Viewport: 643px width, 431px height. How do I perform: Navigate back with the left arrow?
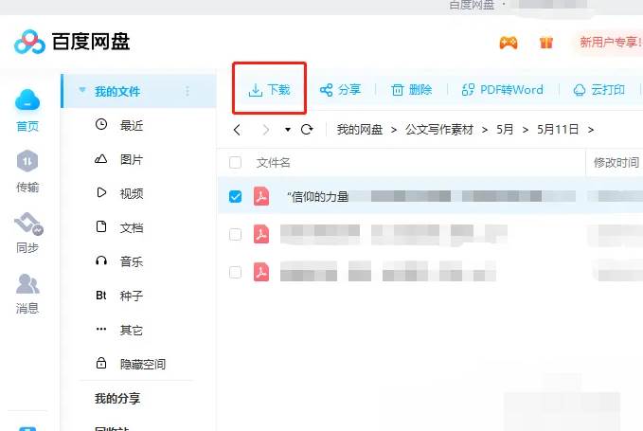(x=237, y=130)
